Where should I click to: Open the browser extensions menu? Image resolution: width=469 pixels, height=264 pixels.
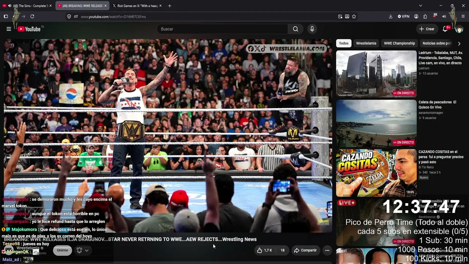[x=425, y=16]
